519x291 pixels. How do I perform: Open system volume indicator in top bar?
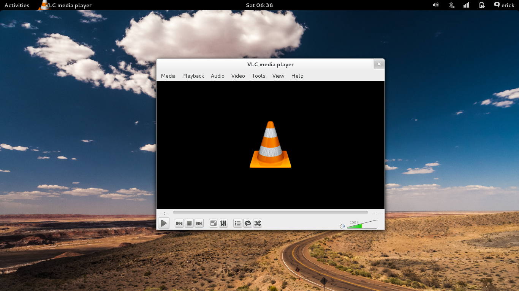(x=436, y=5)
